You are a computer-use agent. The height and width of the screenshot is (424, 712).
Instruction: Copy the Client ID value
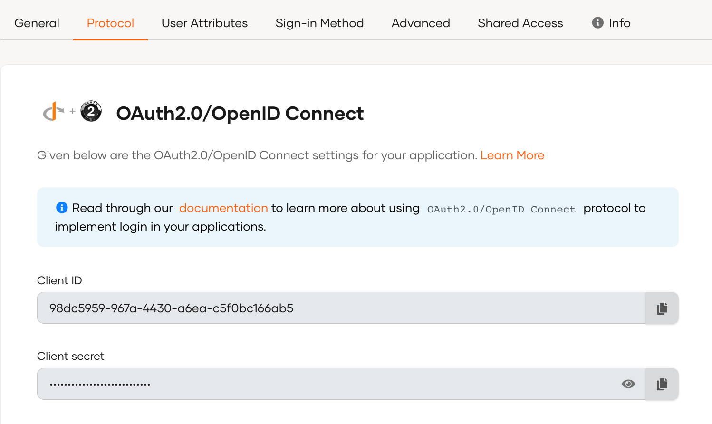[x=662, y=308]
